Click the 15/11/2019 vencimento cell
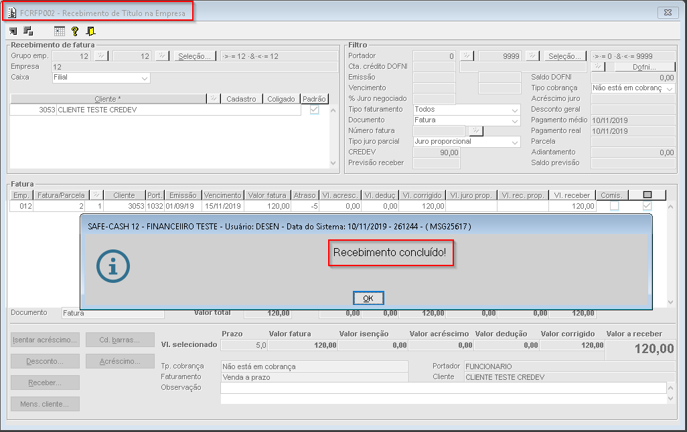Image resolution: width=687 pixels, height=432 pixels. (x=222, y=206)
